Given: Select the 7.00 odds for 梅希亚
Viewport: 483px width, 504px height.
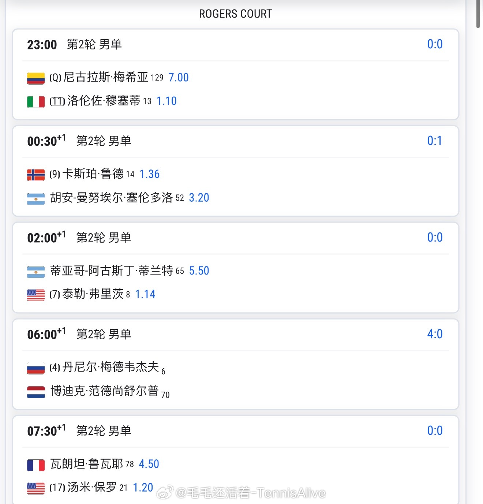Looking at the screenshot, I should 179,78.
